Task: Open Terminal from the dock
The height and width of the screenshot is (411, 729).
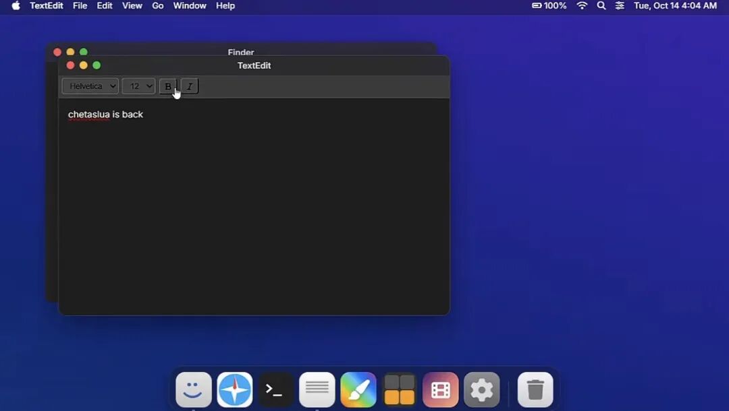Action: 275,389
